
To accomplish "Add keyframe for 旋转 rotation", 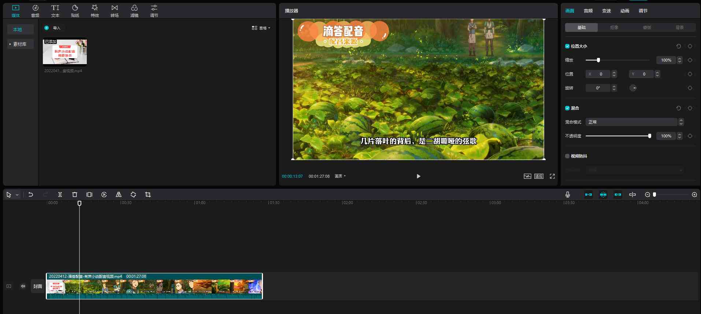I will pos(690,88).
